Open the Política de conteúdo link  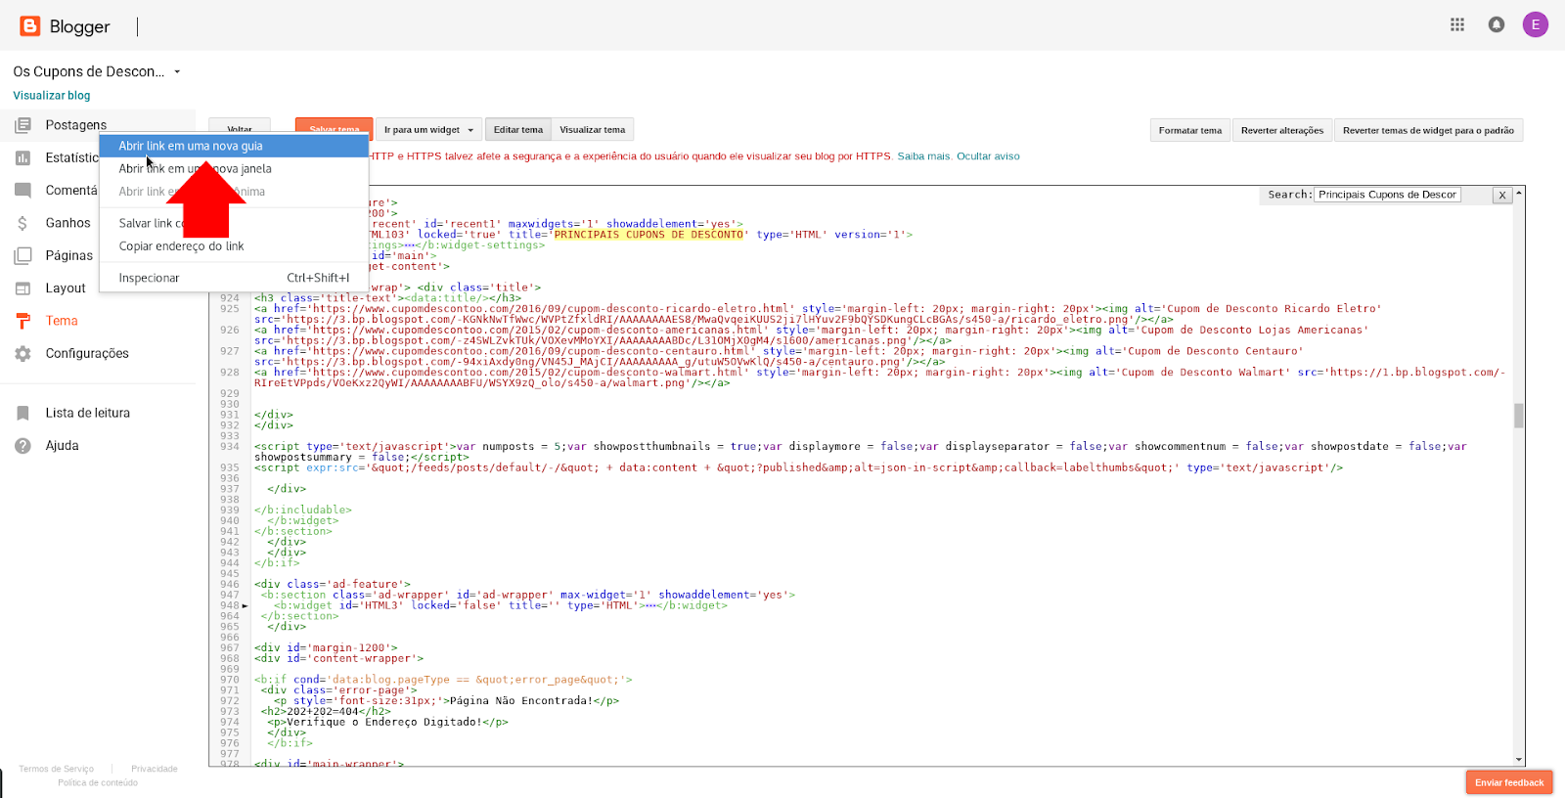pos(98,782)
